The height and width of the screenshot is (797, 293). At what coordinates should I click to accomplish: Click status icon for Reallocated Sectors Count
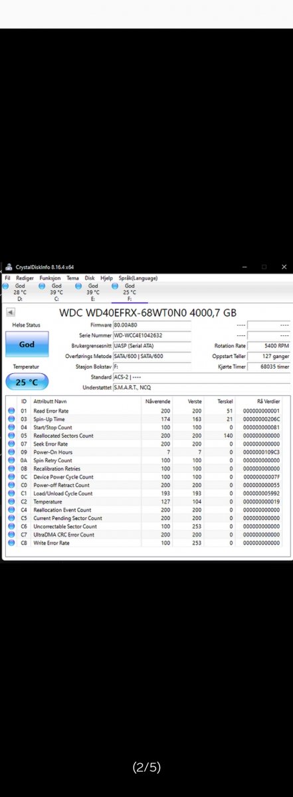(11, 436)
